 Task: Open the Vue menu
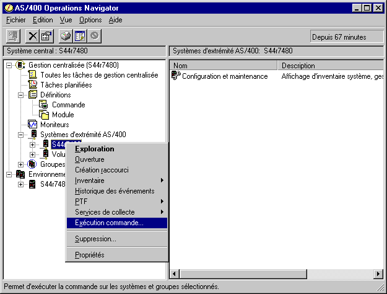point(66,20)
